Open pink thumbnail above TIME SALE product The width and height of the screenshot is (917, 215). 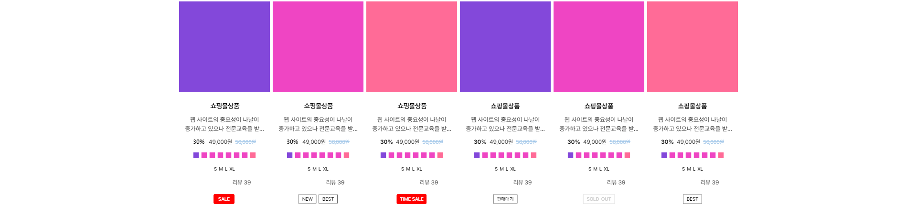(412, 47)
